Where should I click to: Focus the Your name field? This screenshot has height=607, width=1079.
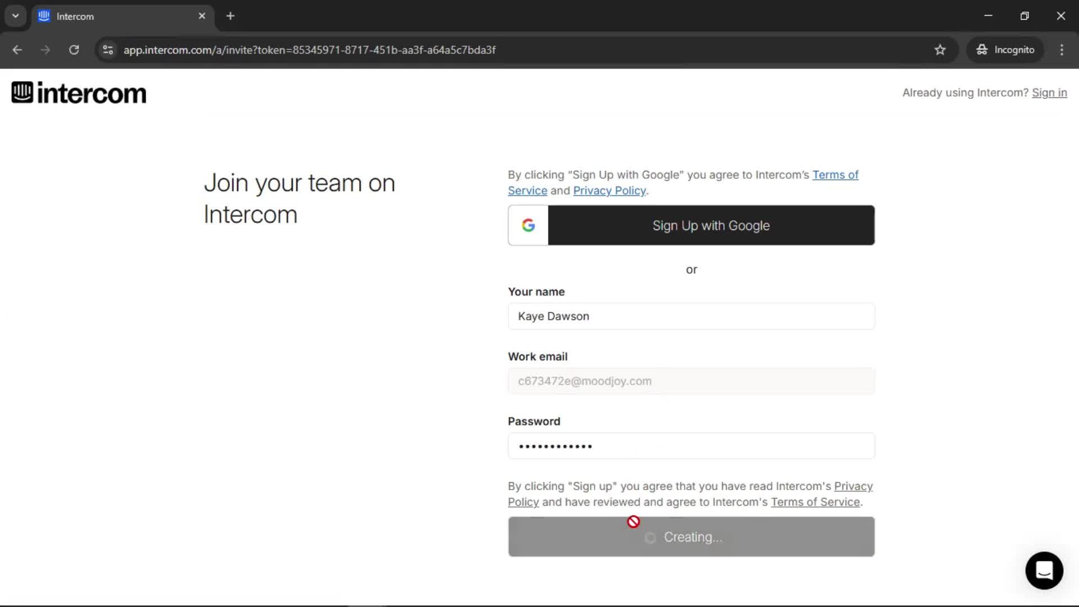(691, 316)
